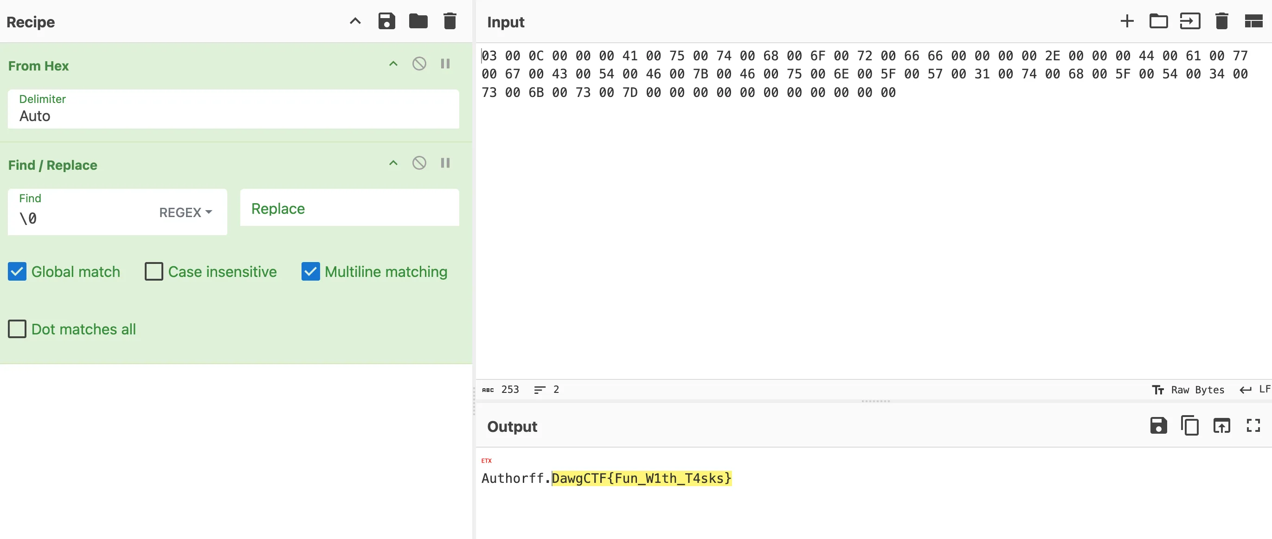Viewport: 1272px width, 539px height.
Task: Disable the From Hex operation
Action: [419, 64]
